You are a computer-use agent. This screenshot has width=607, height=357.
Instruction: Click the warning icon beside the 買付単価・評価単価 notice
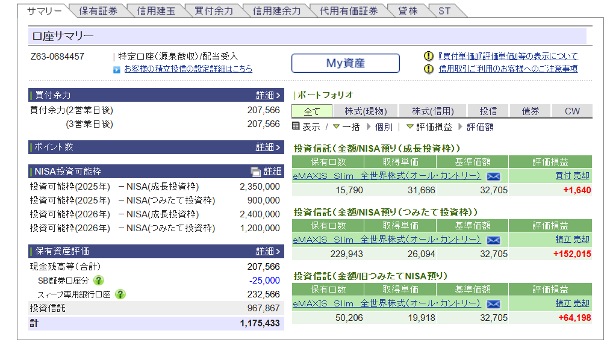coord(428,56)
